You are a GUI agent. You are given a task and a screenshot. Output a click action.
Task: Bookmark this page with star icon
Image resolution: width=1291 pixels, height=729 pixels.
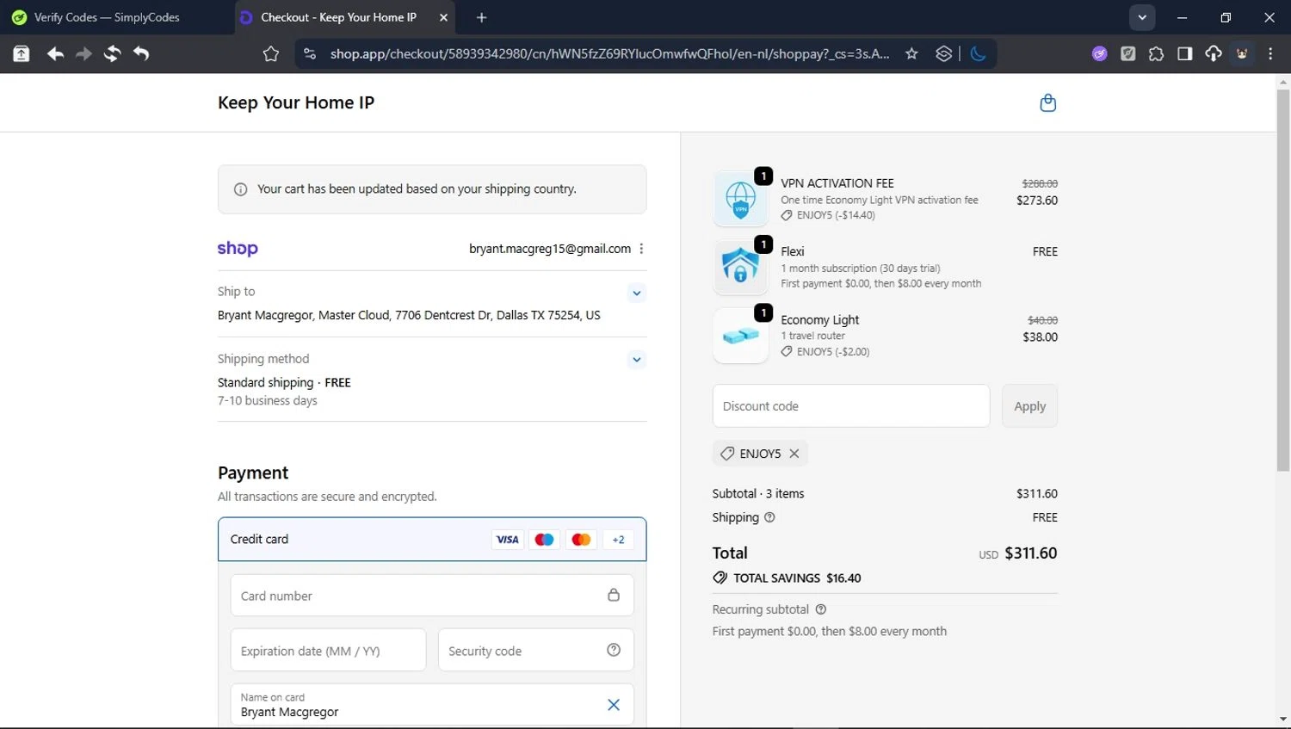pos(911,53)
